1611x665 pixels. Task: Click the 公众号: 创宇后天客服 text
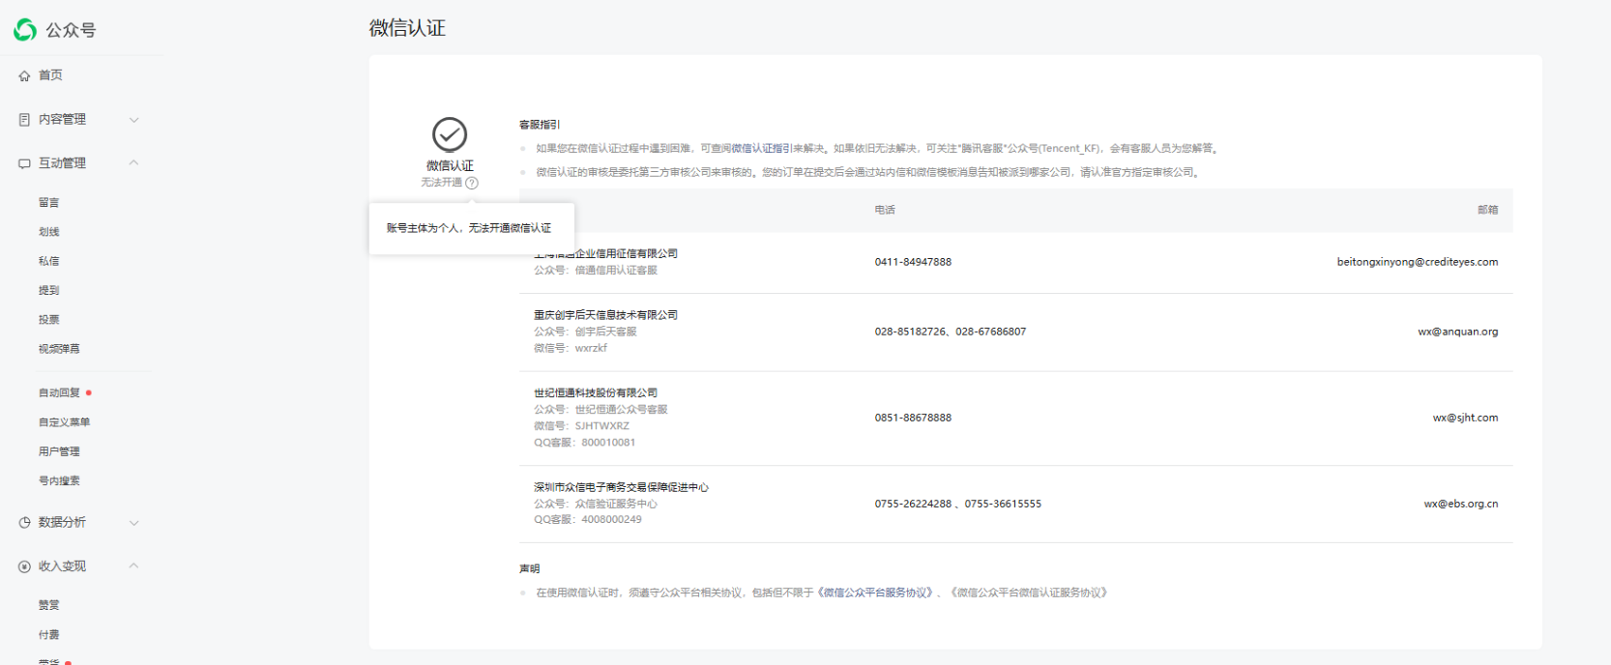click(585, 332)
